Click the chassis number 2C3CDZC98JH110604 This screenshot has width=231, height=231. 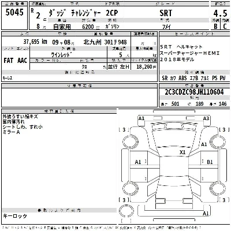tap(194, 92)
